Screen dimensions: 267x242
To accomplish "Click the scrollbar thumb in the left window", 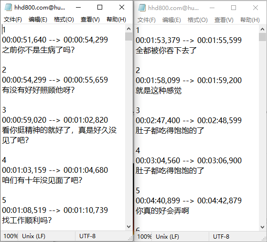I will 129,37.
